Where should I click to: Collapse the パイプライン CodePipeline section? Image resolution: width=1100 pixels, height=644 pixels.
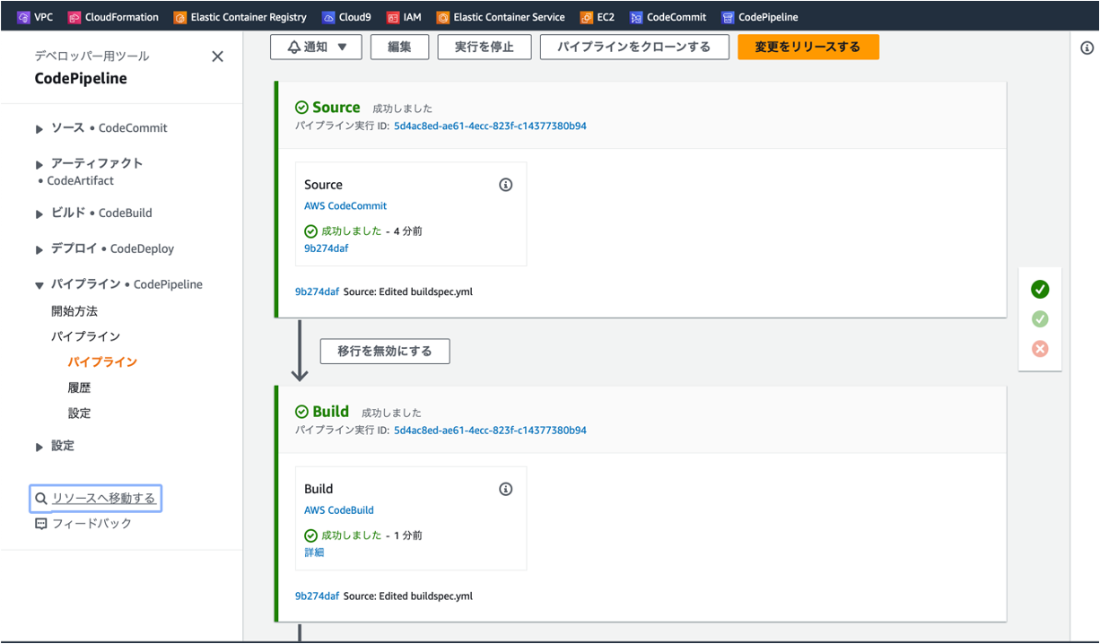[39, 285]
